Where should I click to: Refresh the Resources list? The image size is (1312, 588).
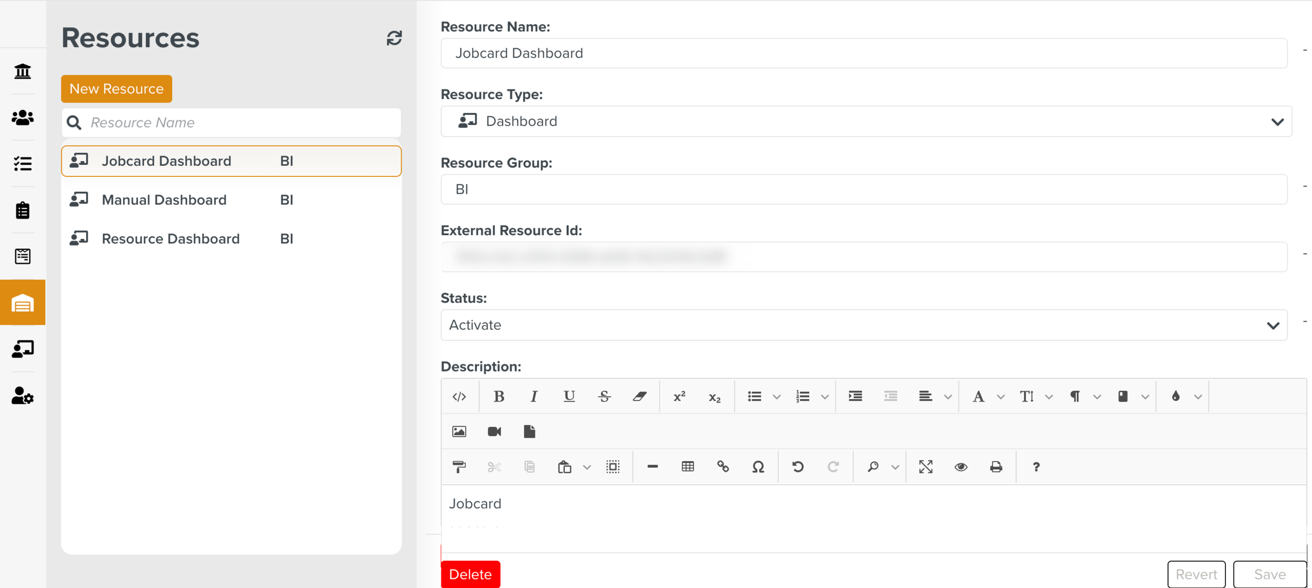click(x=394, y=38)
